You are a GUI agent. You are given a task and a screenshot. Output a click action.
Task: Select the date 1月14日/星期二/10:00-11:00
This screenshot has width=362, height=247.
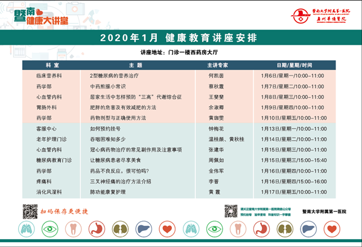click(294, 140)
